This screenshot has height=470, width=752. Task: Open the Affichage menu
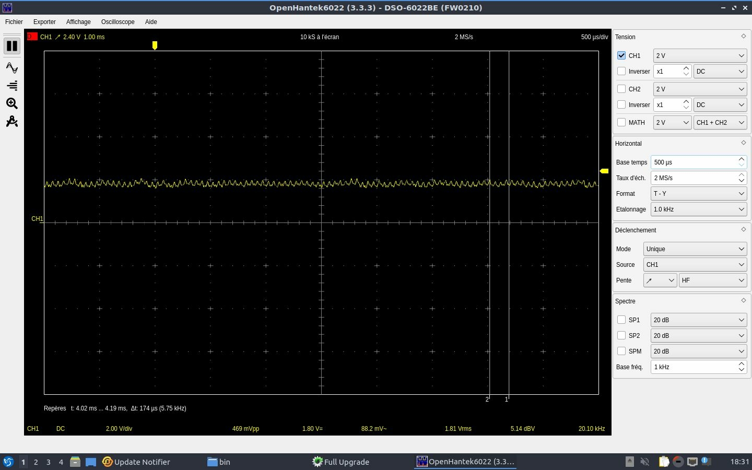coord(78,22)
